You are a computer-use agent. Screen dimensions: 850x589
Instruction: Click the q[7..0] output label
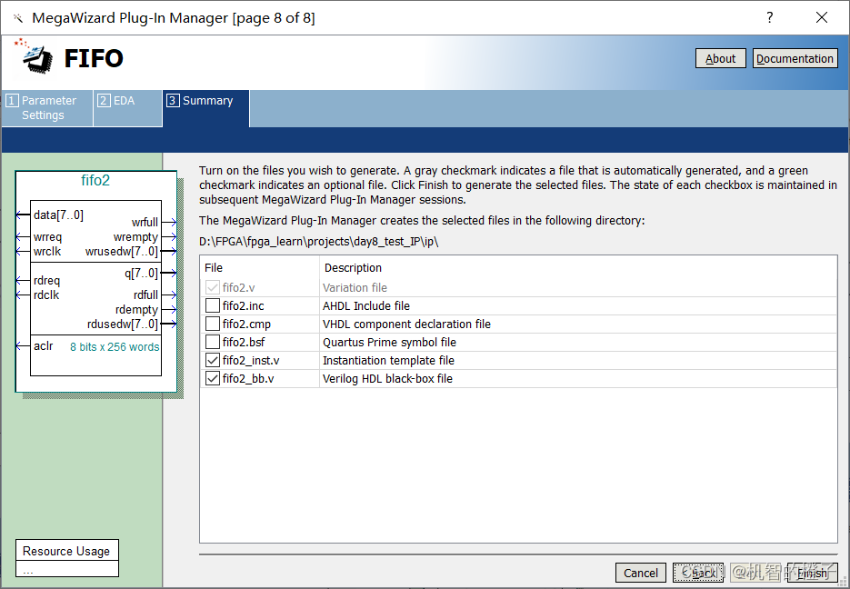click(x=142, y=273)
